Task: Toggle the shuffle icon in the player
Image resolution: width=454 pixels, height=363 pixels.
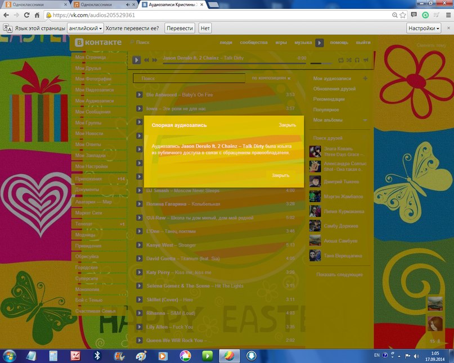Action: [349, 60]
